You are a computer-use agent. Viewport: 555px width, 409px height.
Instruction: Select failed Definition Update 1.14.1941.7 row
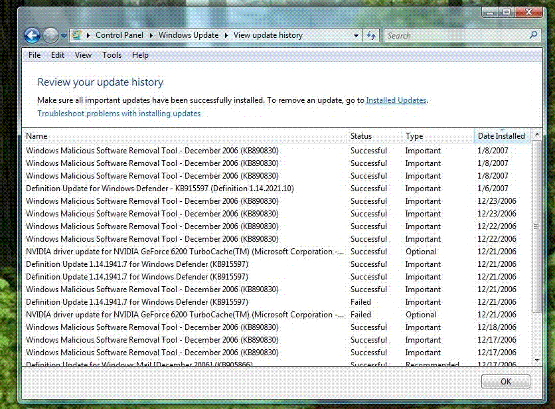[277, 302]
